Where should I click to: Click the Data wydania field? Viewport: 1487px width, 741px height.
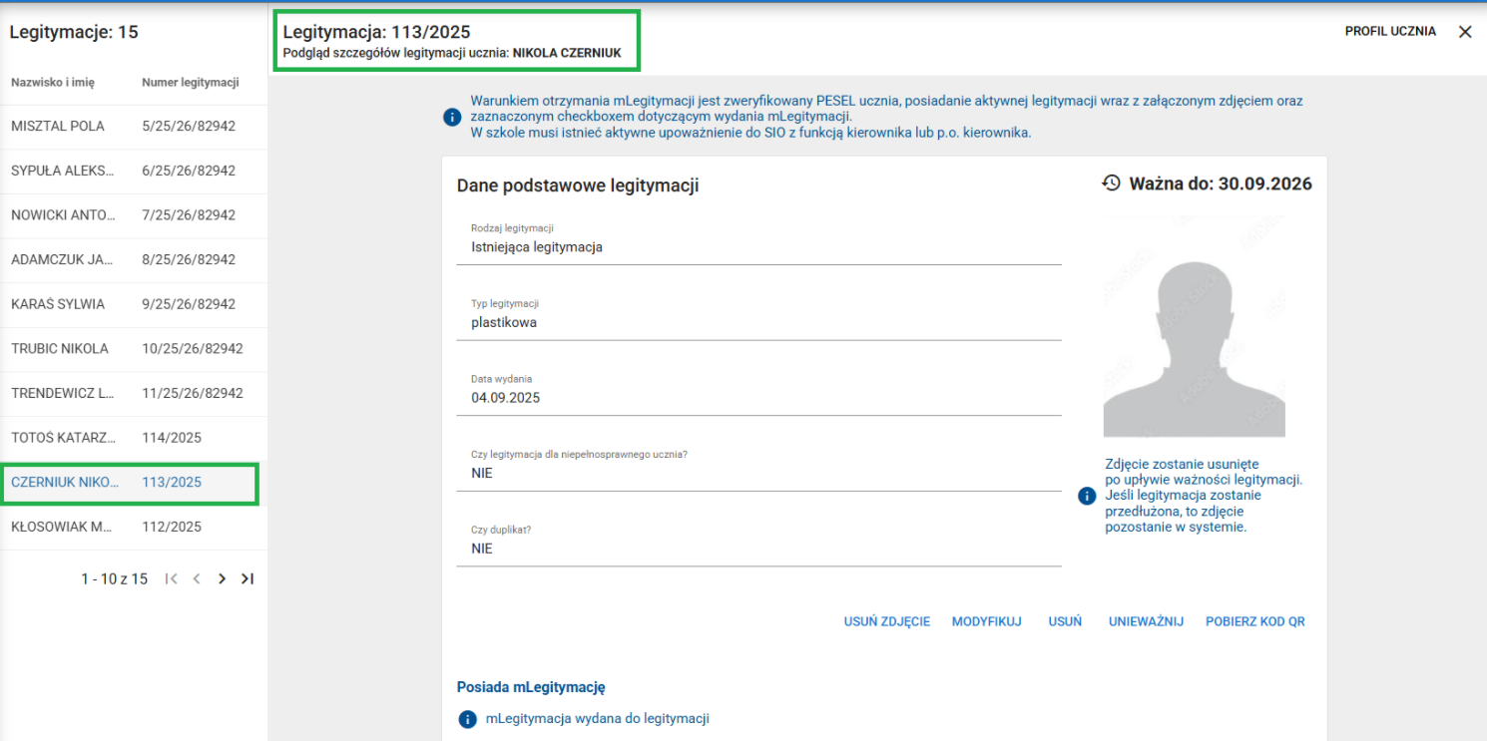758,397
